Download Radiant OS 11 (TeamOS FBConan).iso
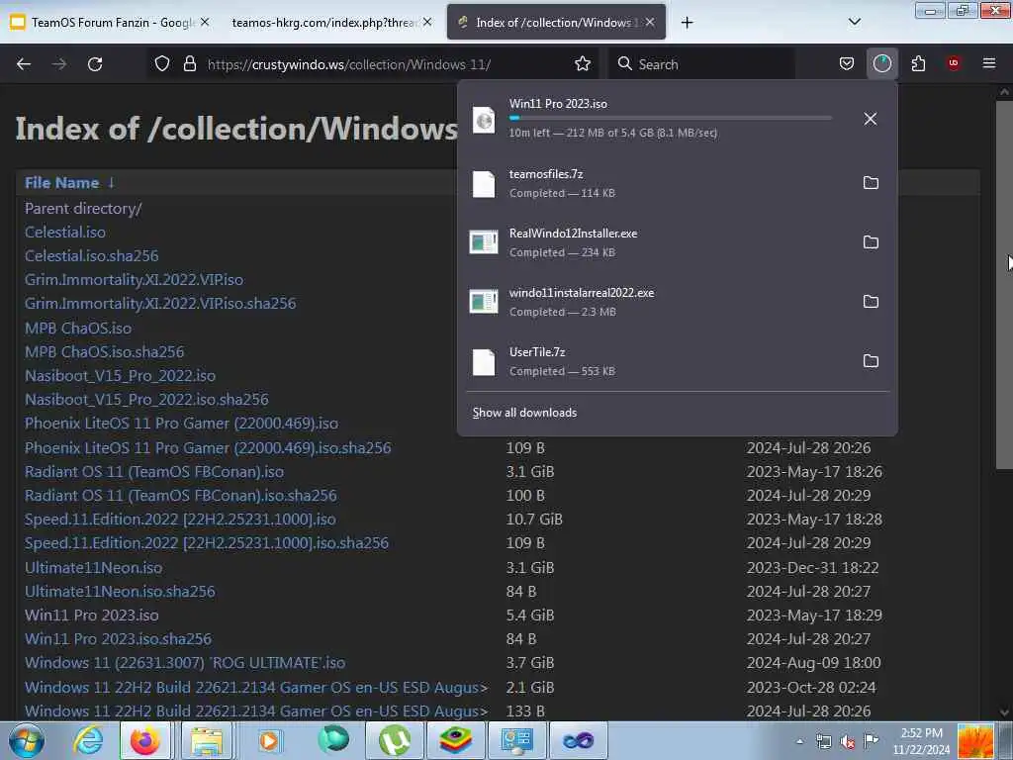 [153, 472]
